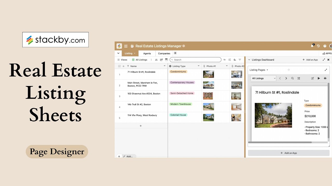The height and width of the screenshot is (186, 332).
Task: Open the notifications bell
Action: tap(312, 46)
